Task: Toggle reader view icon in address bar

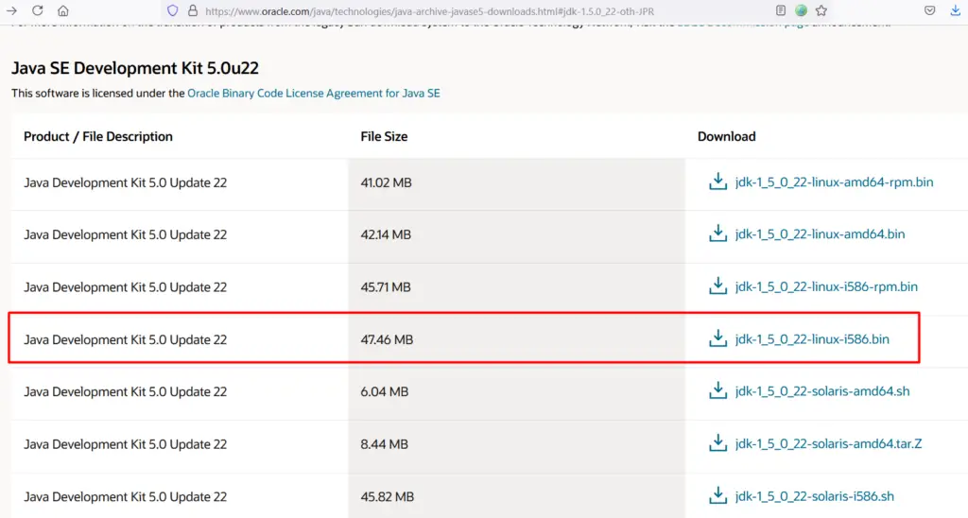Action: 780,10
